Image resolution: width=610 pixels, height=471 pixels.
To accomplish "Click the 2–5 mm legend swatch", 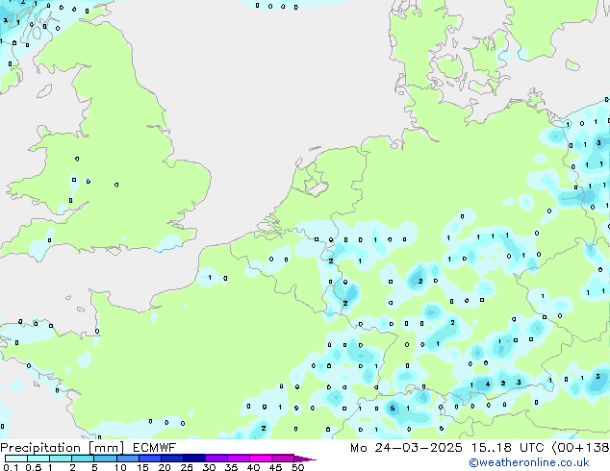I will (x=83, y=459).
